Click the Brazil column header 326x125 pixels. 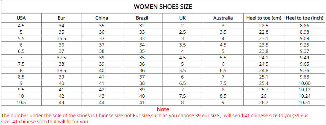(x=142, y=18)
